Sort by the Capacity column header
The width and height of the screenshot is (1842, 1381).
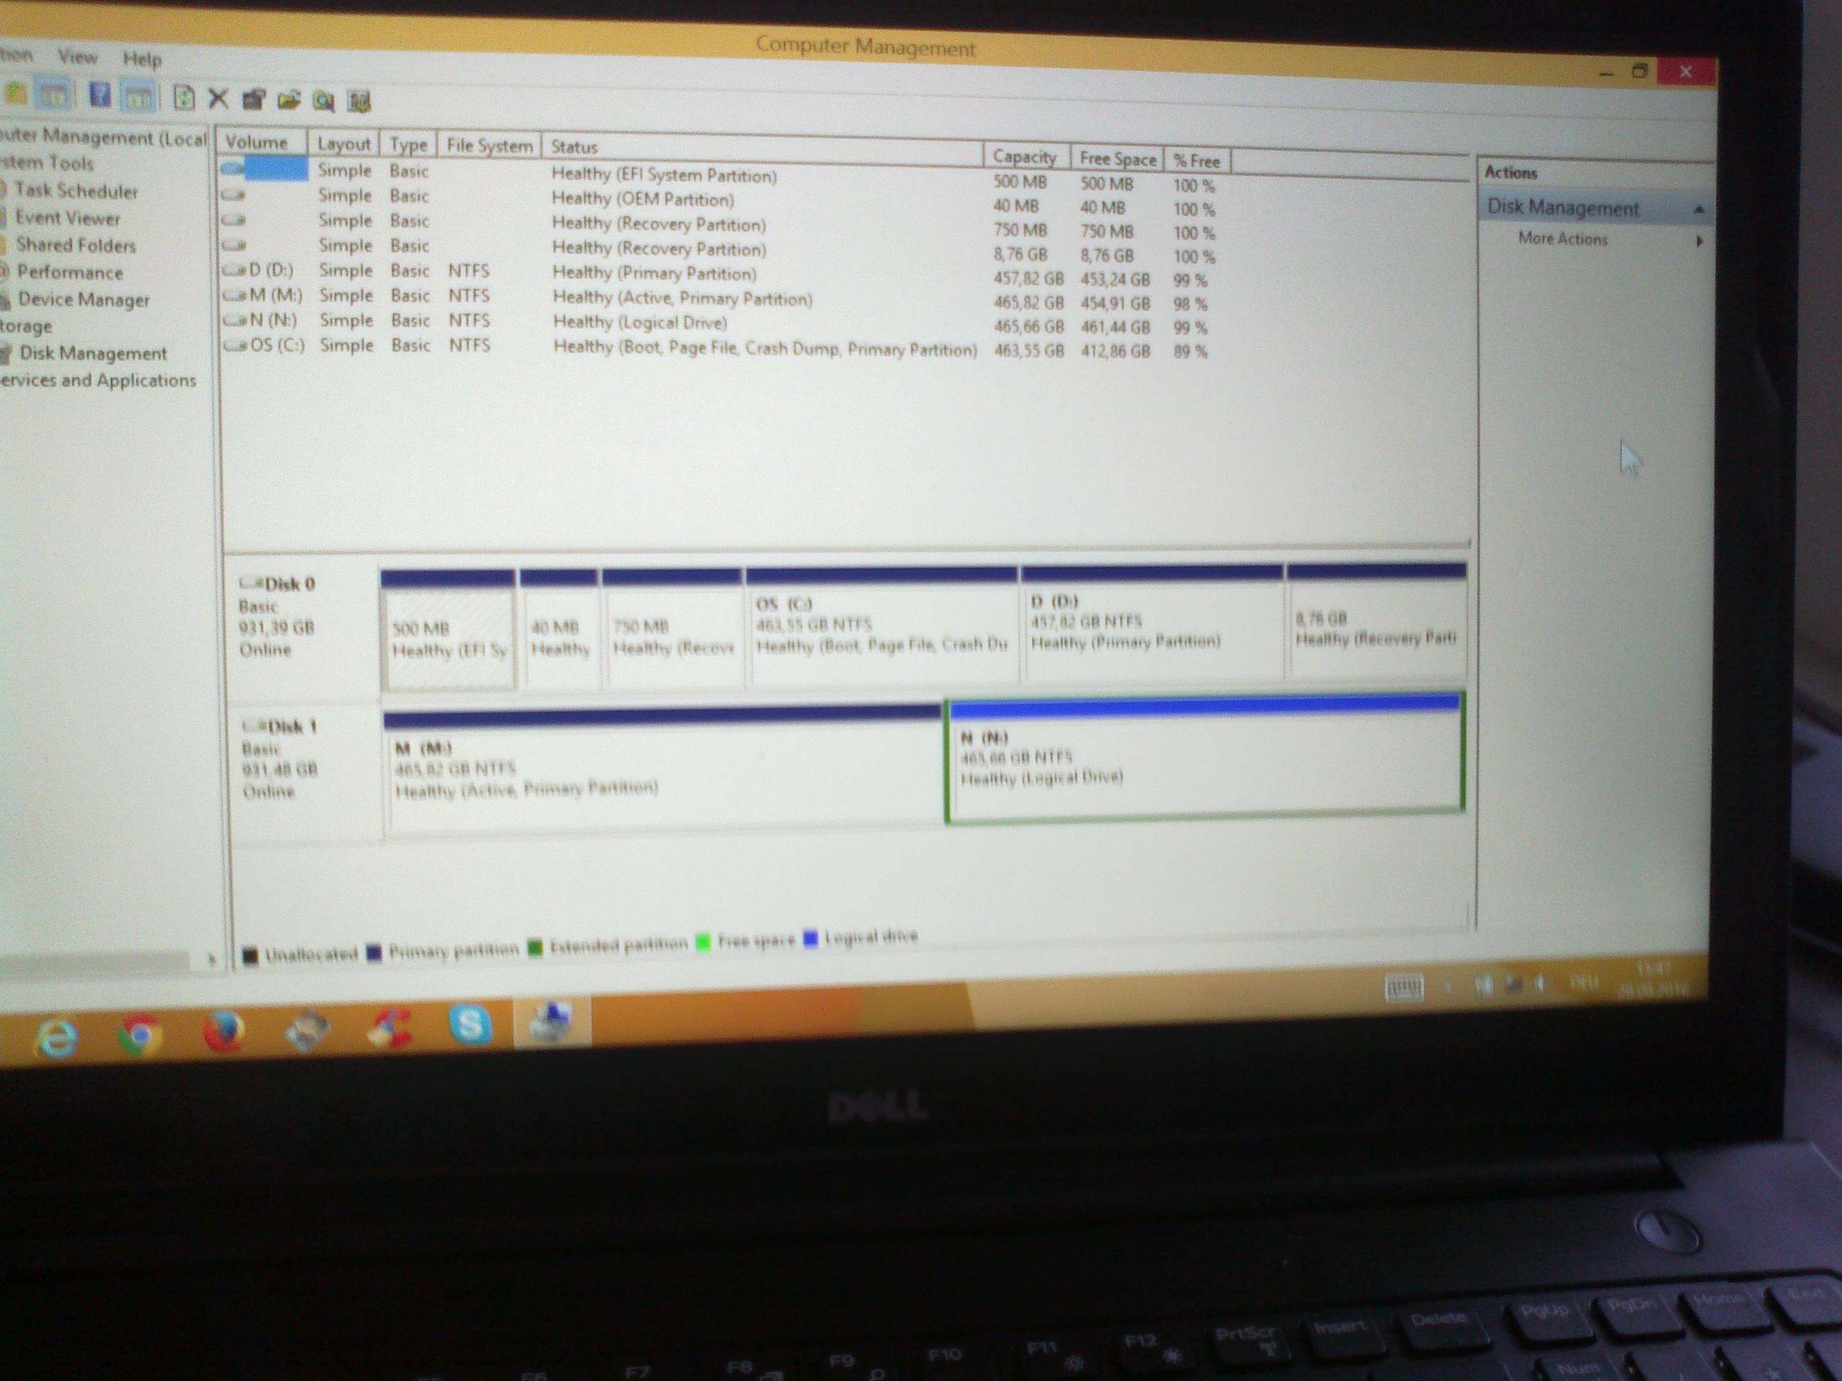[1024, 157]
